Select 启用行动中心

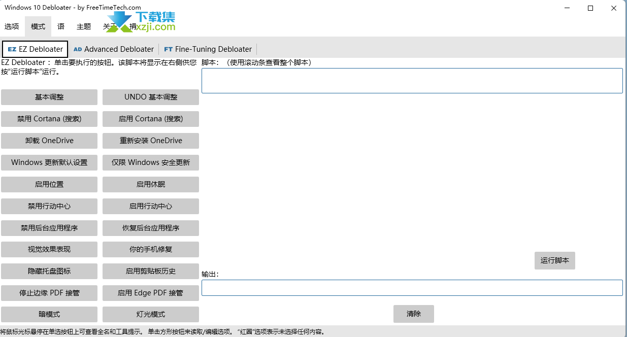151,206
